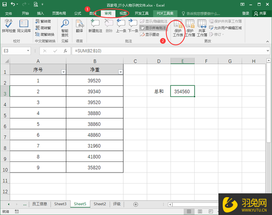The height and width of the screenshot is (215, 272).
Task: Select column C header
Action: (135, 61)
